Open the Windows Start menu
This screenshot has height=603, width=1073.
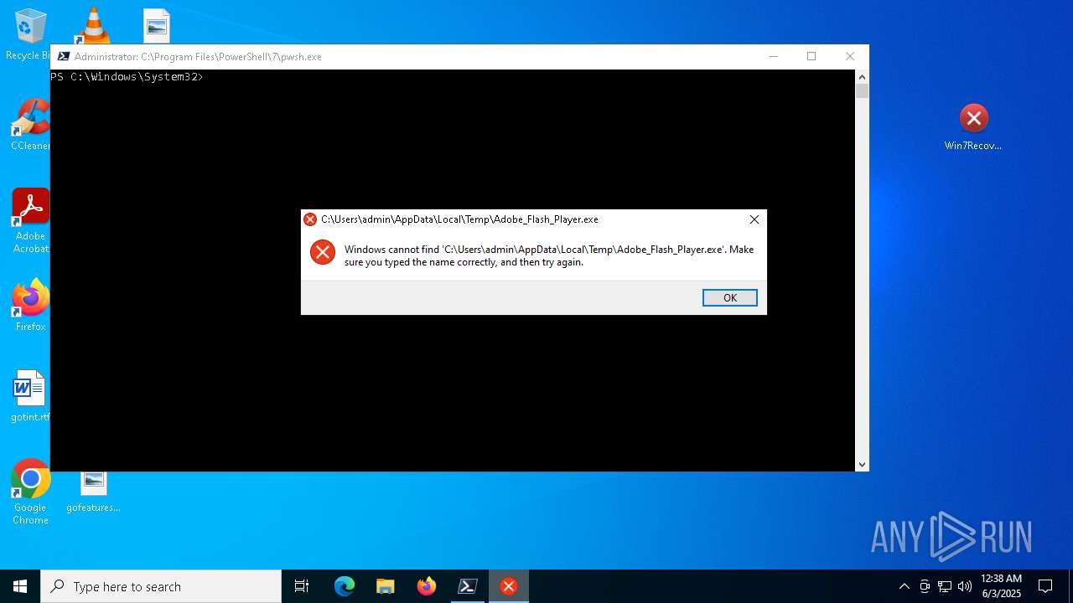pyautogui.click(x=20, y=586)
